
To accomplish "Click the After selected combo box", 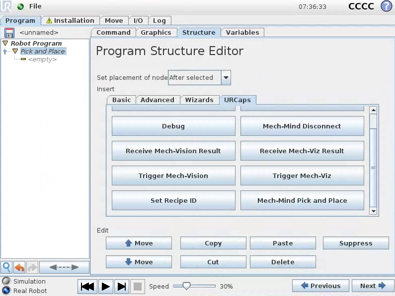I will pyautogui.click(x=199, y=77).
